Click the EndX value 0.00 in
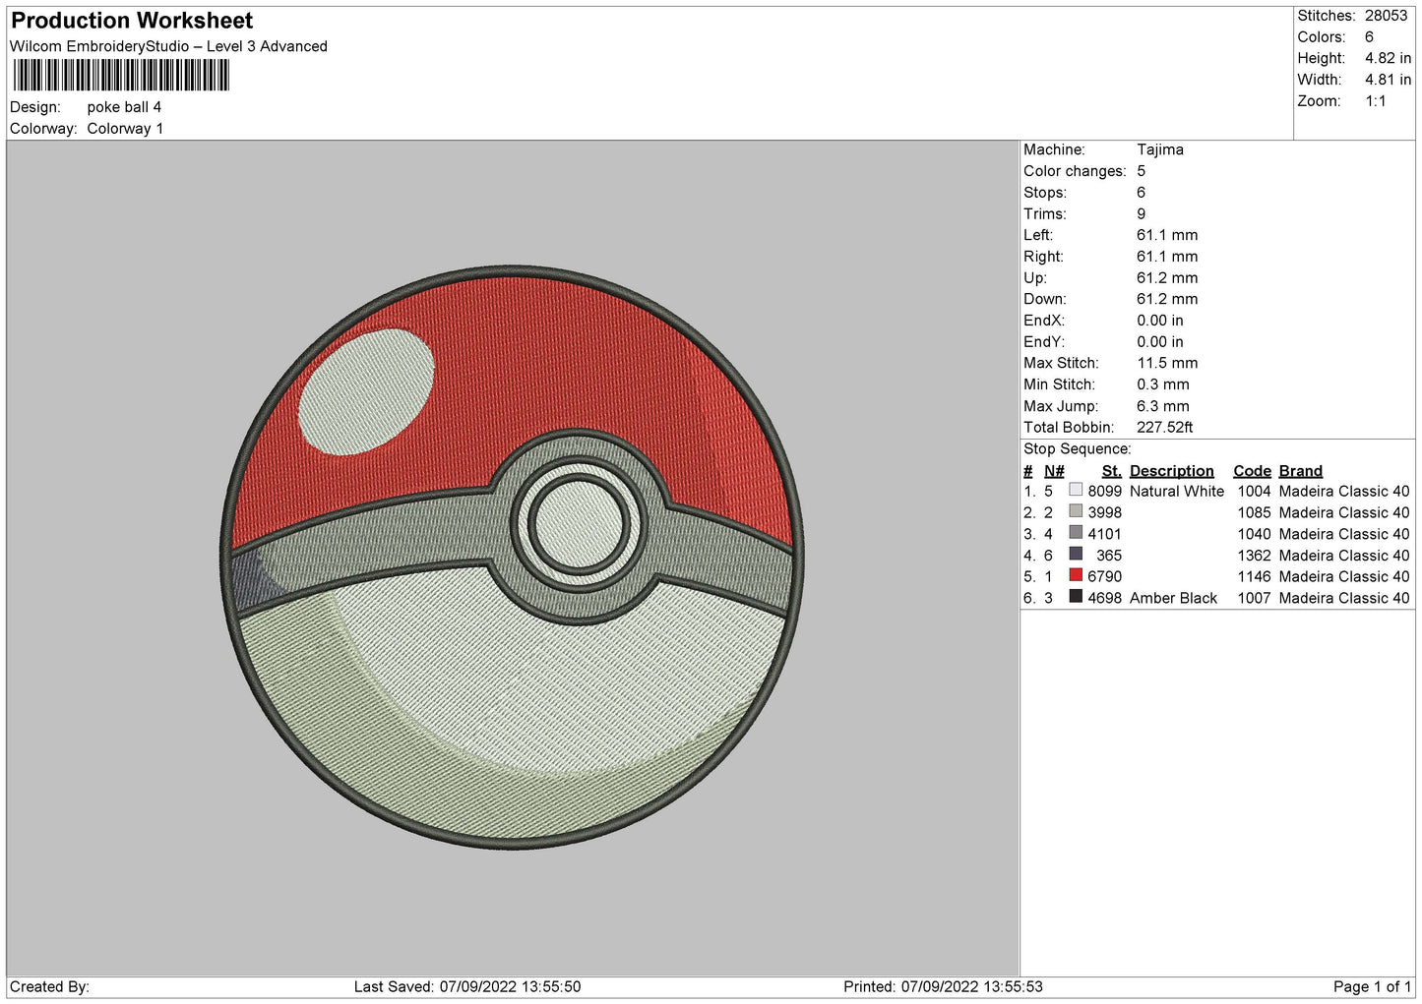Screen dimensions: 1422x1004 pyautogui.click(x=1160, y=321)
